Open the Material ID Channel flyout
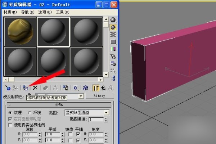Viewport: 216px width, 144px height. (x=76, y=88)
